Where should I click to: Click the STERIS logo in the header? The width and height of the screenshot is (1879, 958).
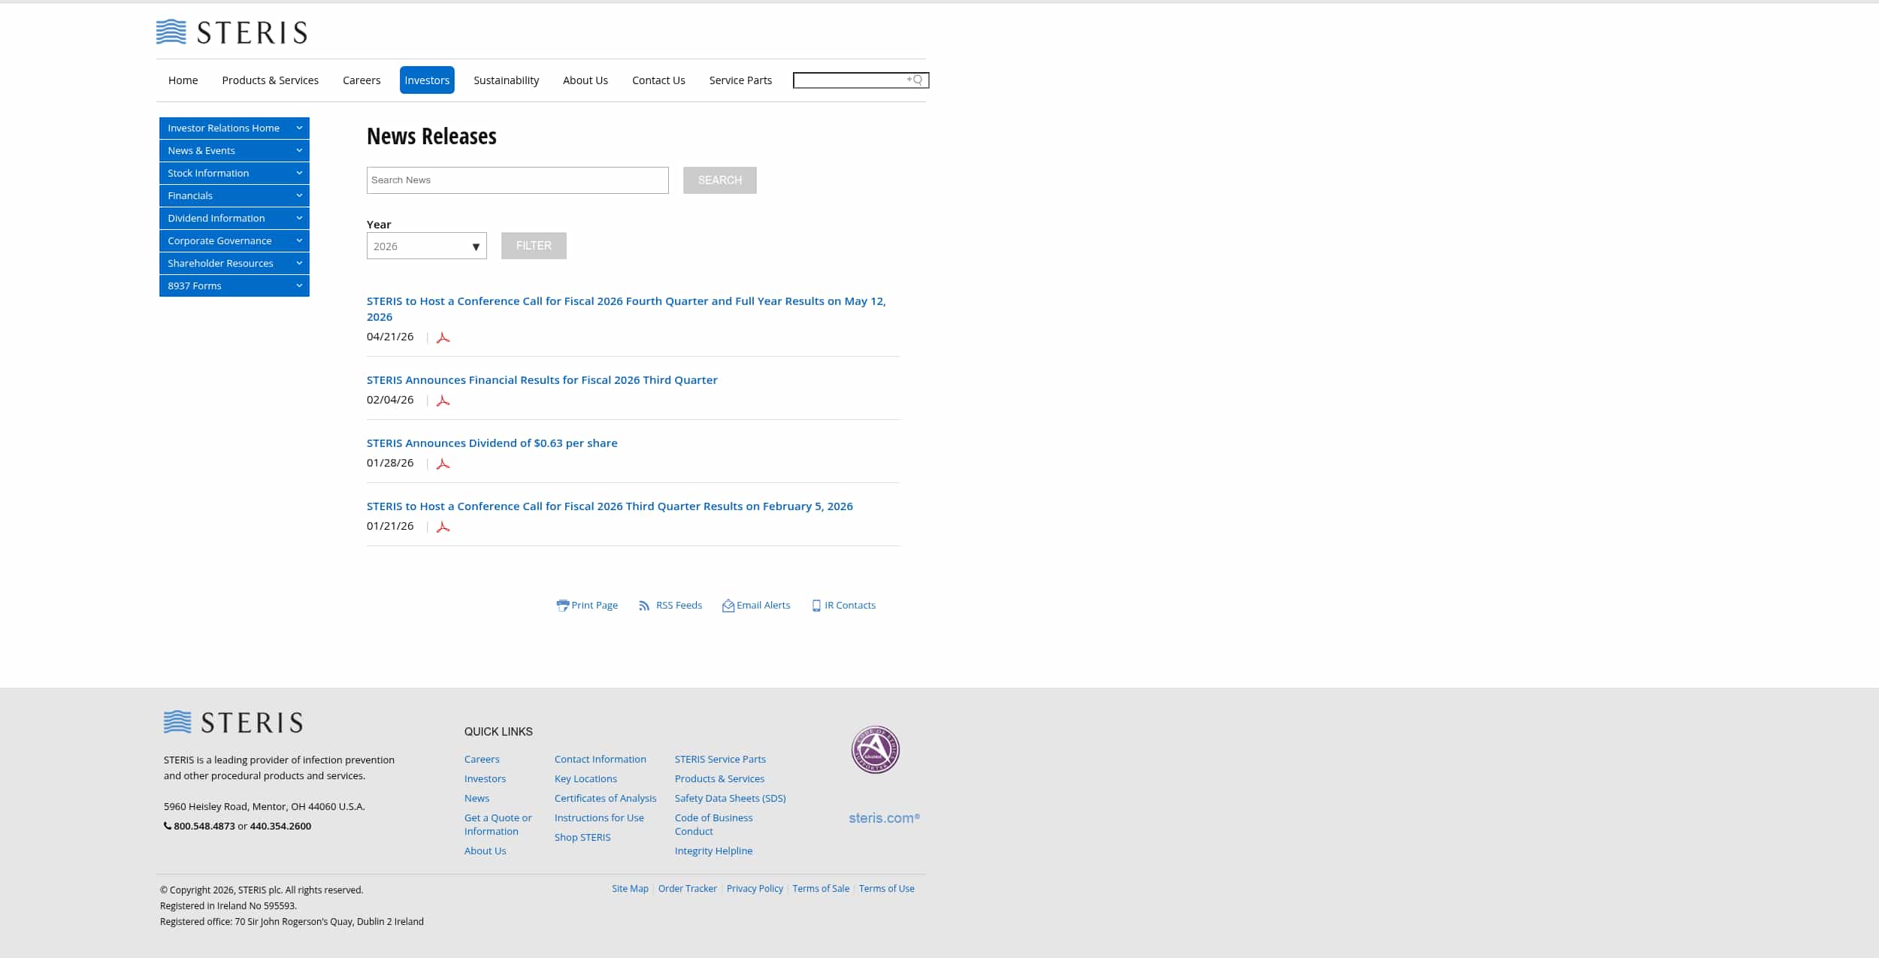(231, 32)
